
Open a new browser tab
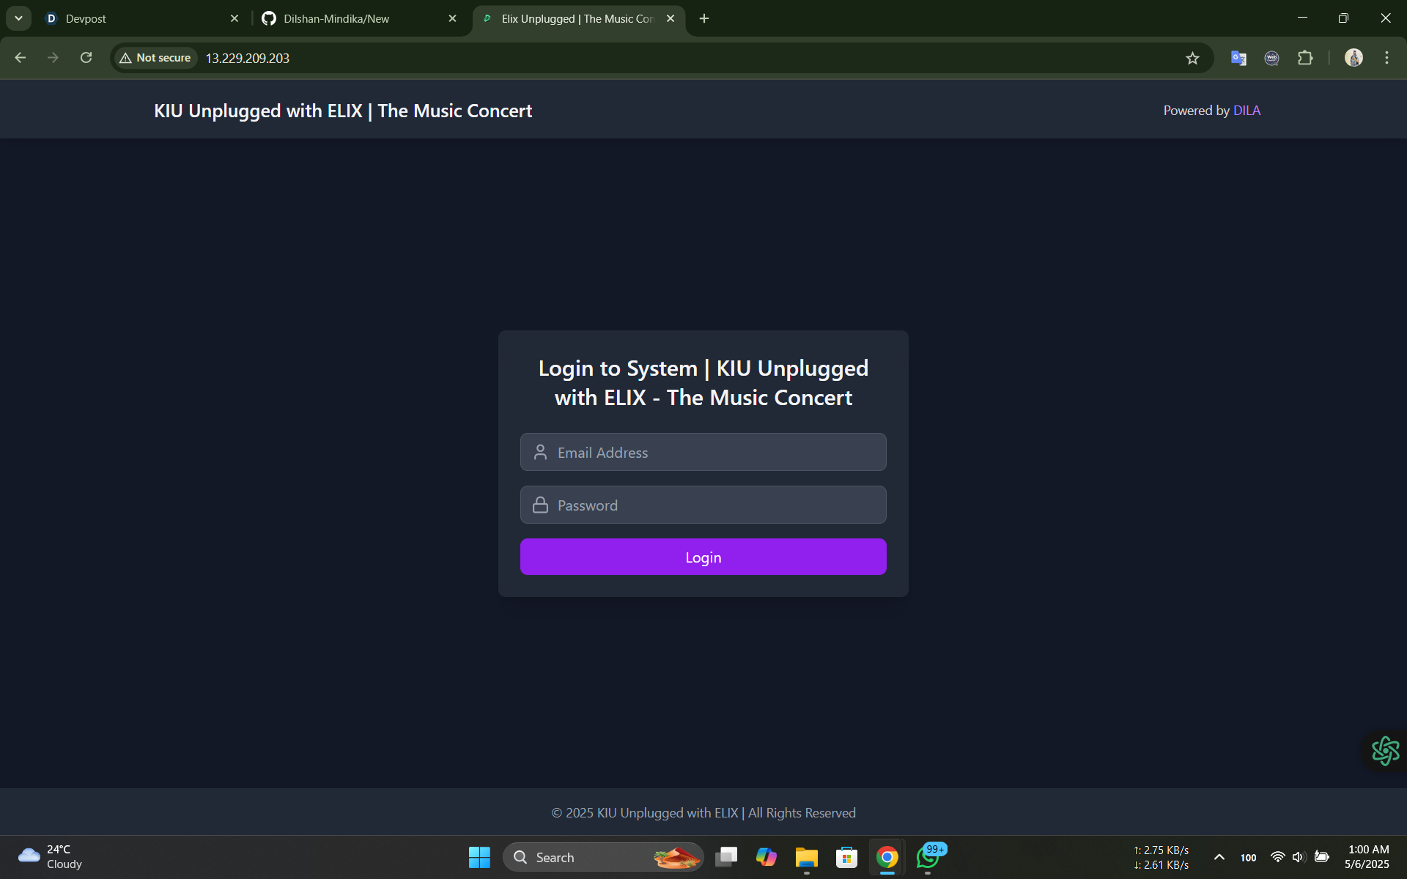[704, 19]
